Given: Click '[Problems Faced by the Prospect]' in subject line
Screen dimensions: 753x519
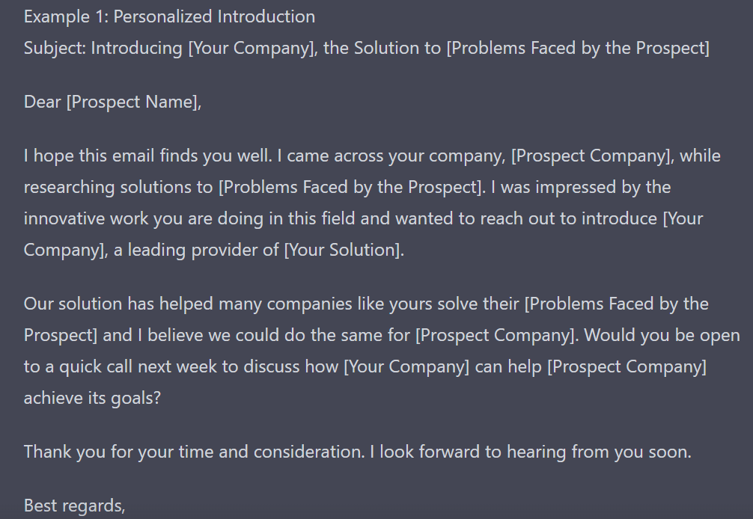Looking at the screenshot, I should [578, 49].
